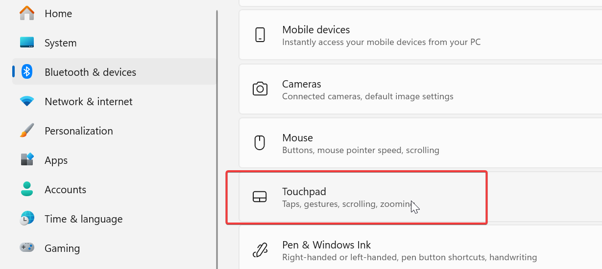Click the Network wifi icon

click(27, 101)
